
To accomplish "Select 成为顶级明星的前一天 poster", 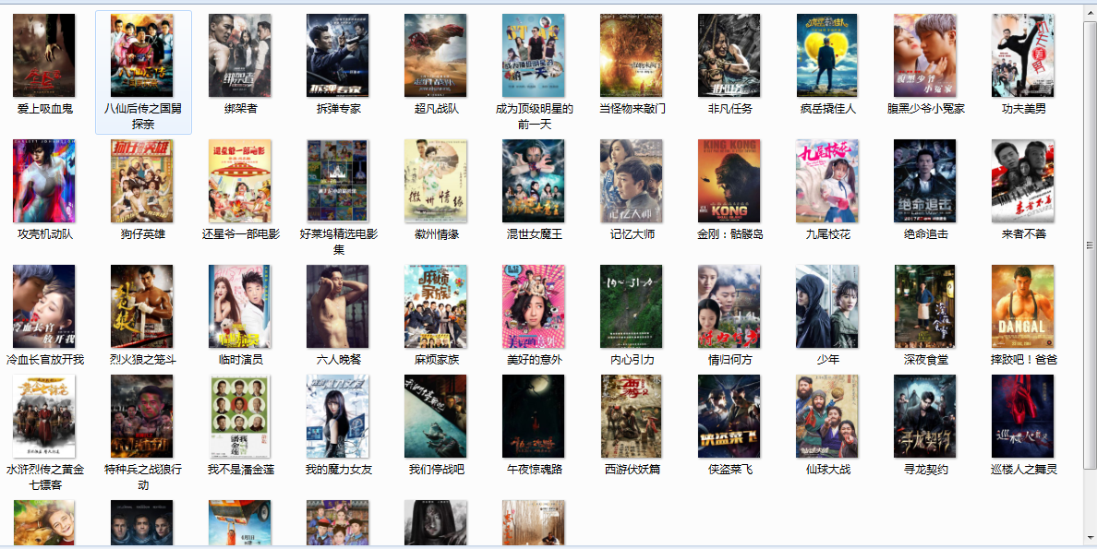I will tap(533, 55).
